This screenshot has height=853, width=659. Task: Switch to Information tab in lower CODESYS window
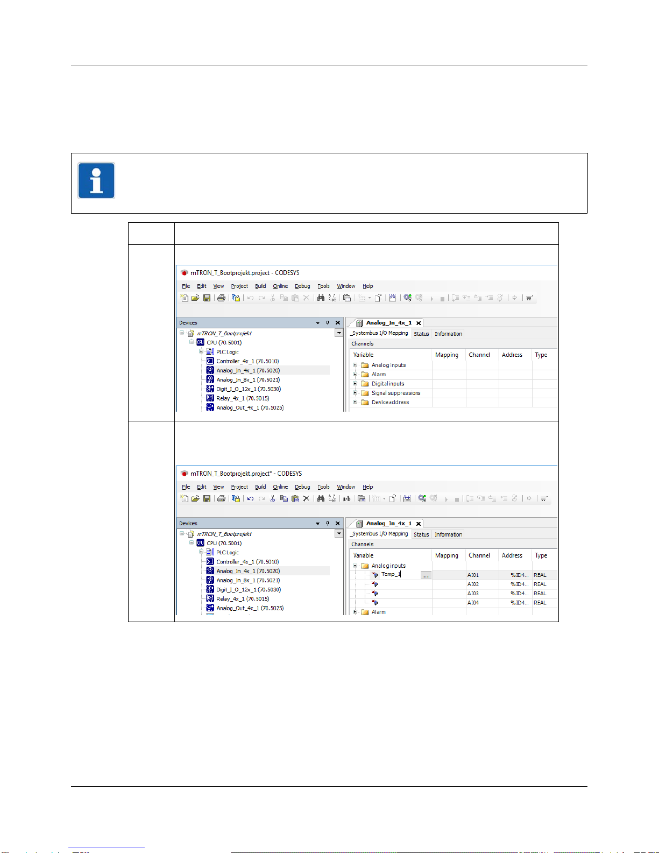[449, 534]
